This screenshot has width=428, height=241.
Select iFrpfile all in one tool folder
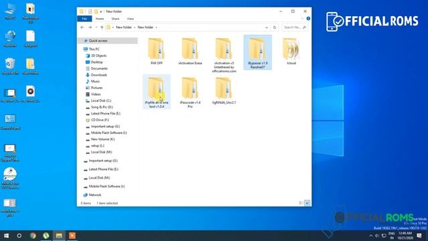pyautogui.click(x=156, y=92)
